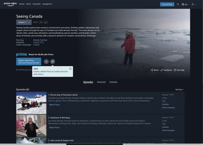Add Seeing Canada to Watchlist plus icon
The width and height of the screenshot is (203, 145).
pos(46,62)
